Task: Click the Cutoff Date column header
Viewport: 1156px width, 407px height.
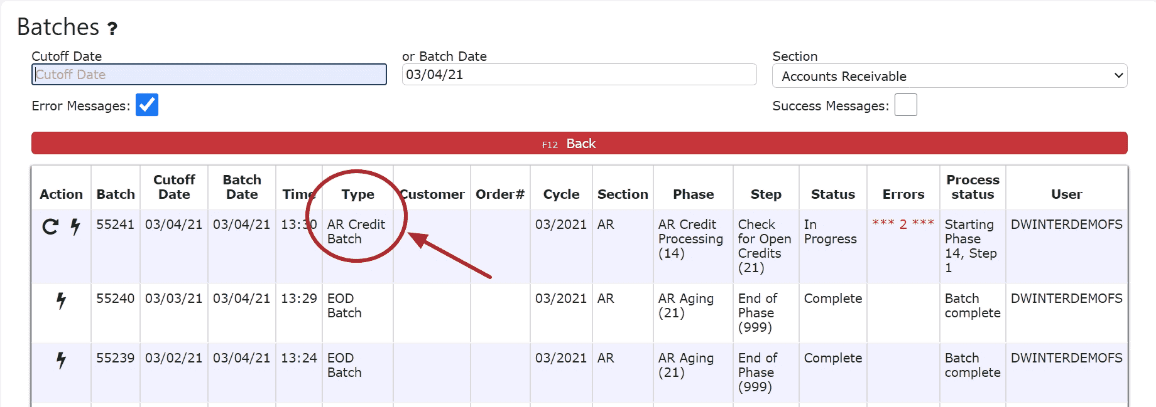Action: click(x=174, y=187)
